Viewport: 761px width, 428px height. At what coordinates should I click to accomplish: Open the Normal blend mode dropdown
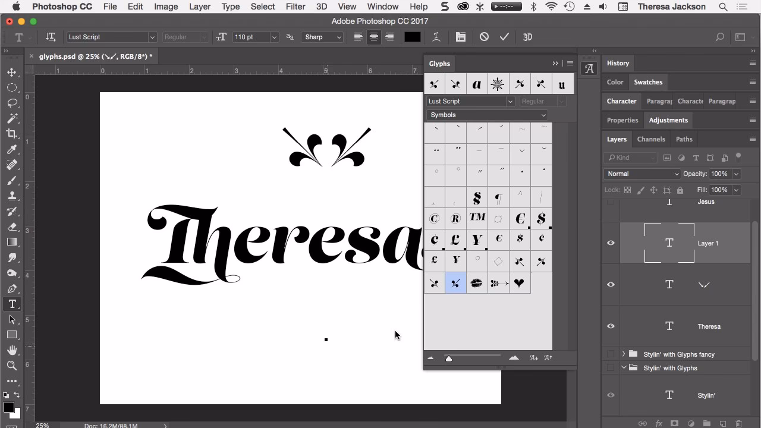point(641,174)
